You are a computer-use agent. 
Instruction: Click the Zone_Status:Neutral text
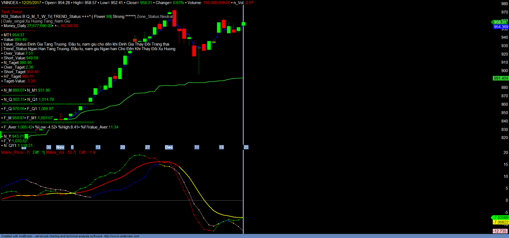pos(155,17)
